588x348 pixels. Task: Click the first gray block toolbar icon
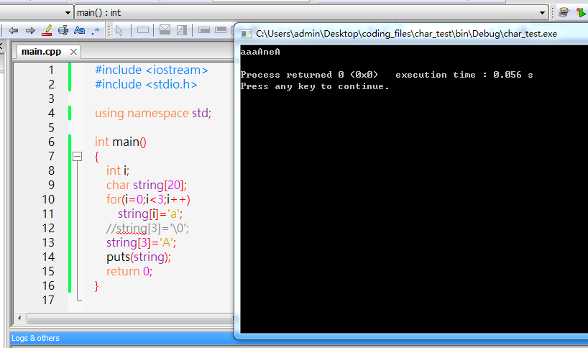tap(204, 30)
